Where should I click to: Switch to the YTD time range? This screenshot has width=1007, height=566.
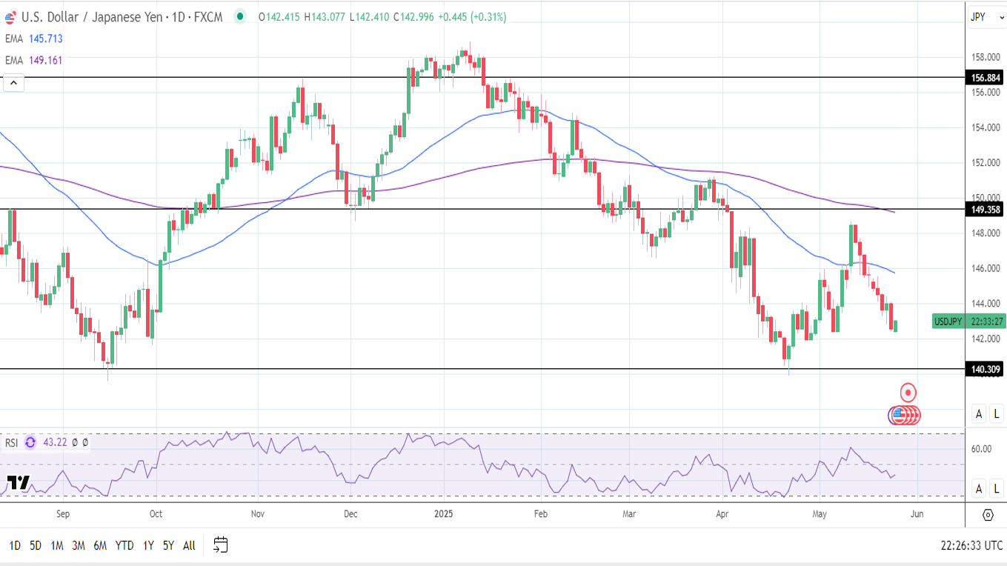coord(124,545)
